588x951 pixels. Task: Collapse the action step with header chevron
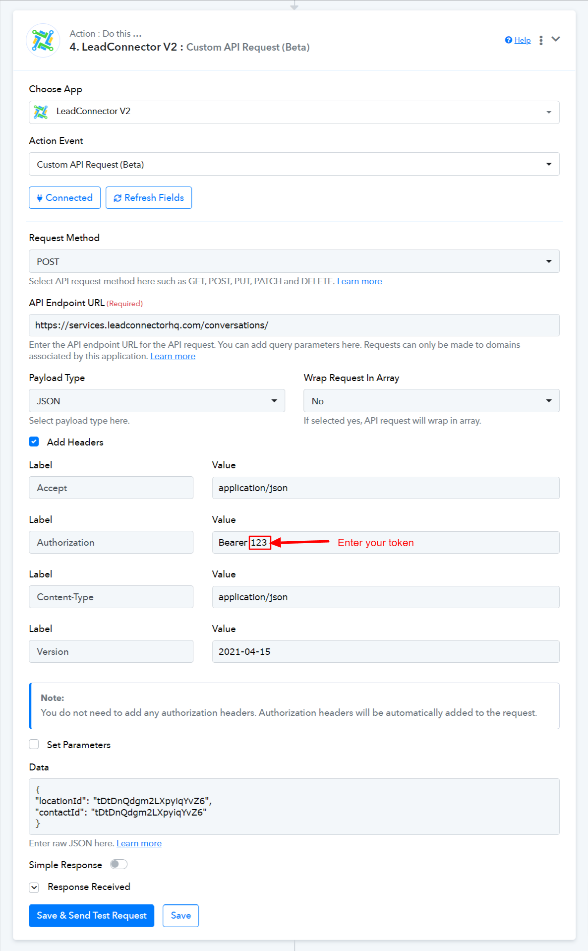pyautogui.click(x=556, y=39)
